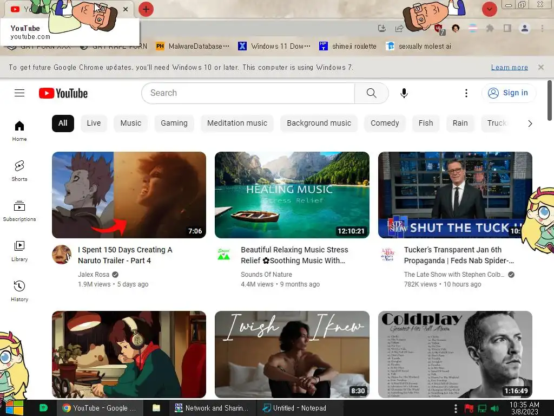Open 'I Spent 150 Days Creating' title
The height and width of the screenshot is (416, 554).
pyautogui.click(x=125, y=255)
